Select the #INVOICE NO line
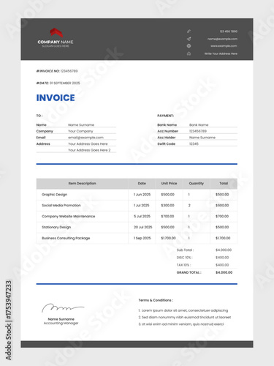Viewport: 274px width, 366px height. (57, 71)
